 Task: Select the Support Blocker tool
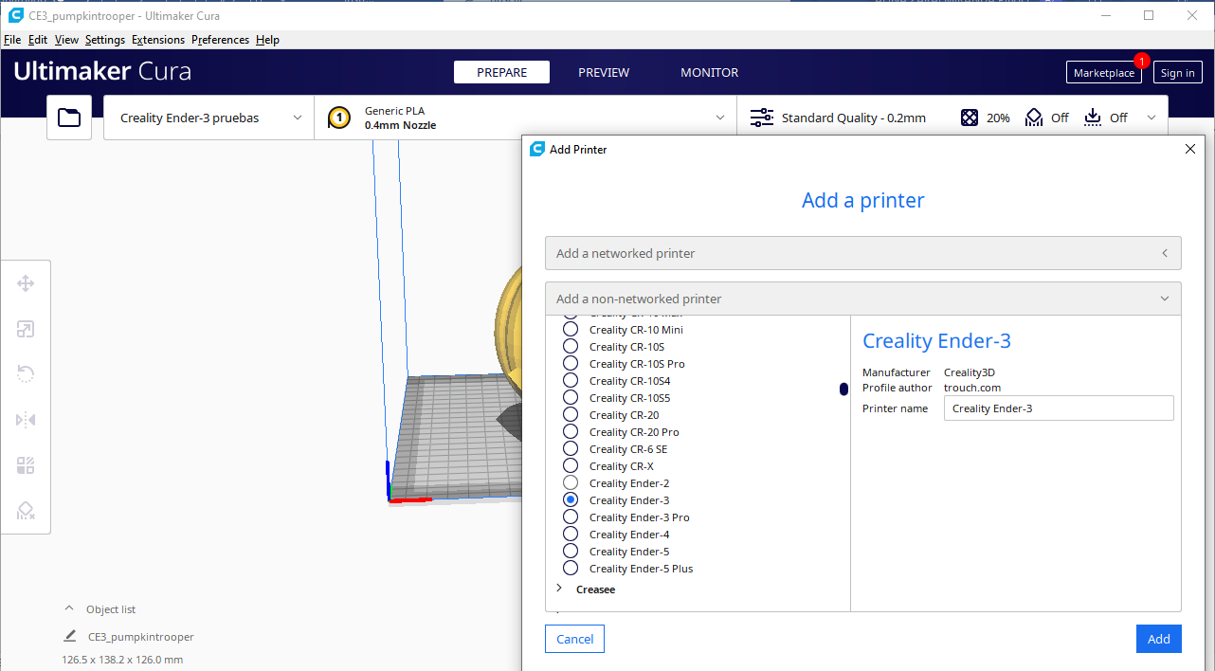point(26,511)
